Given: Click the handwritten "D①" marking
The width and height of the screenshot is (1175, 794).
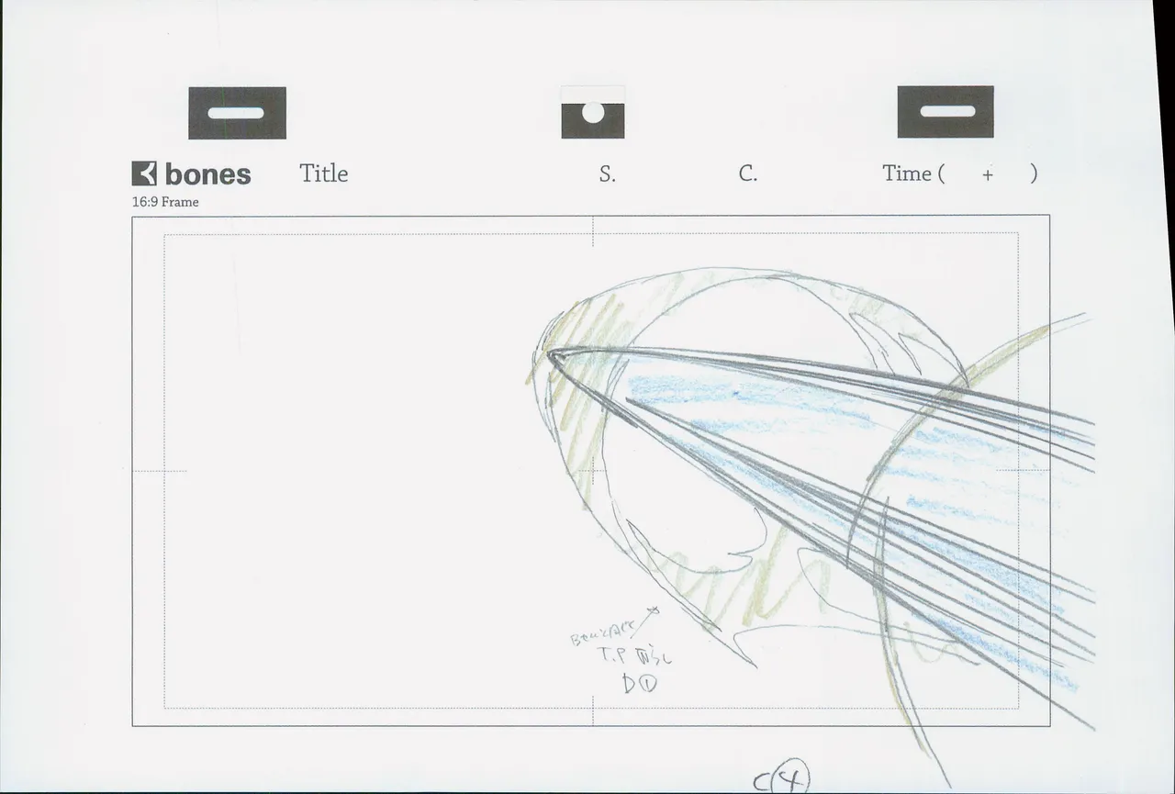Looking at the screenshot, I should [x=641, y=684].
